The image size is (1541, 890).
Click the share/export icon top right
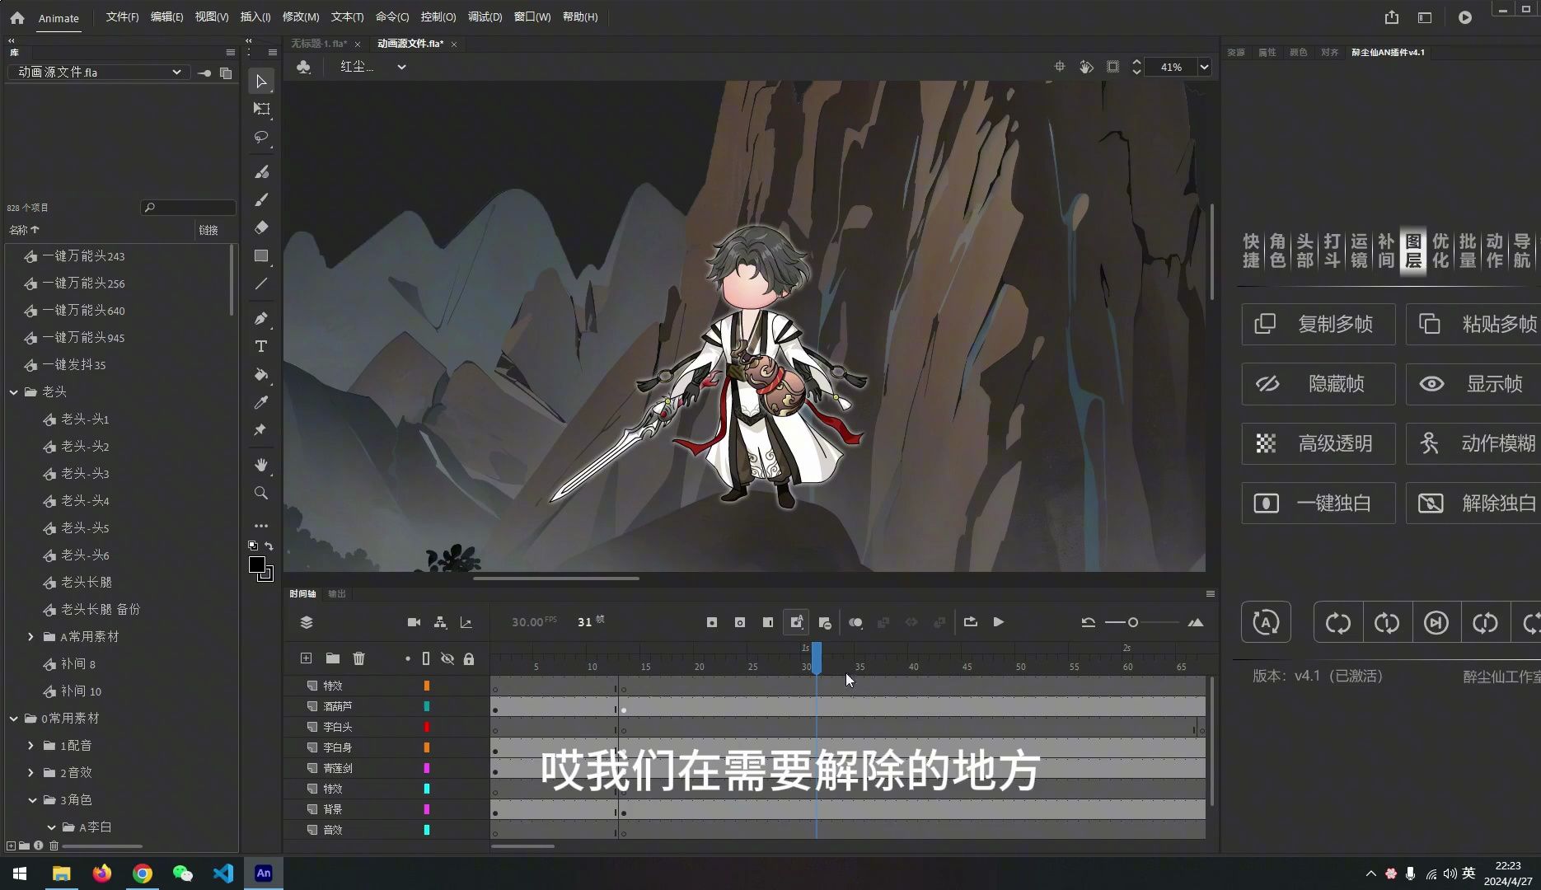click(x=1392, y=17)
